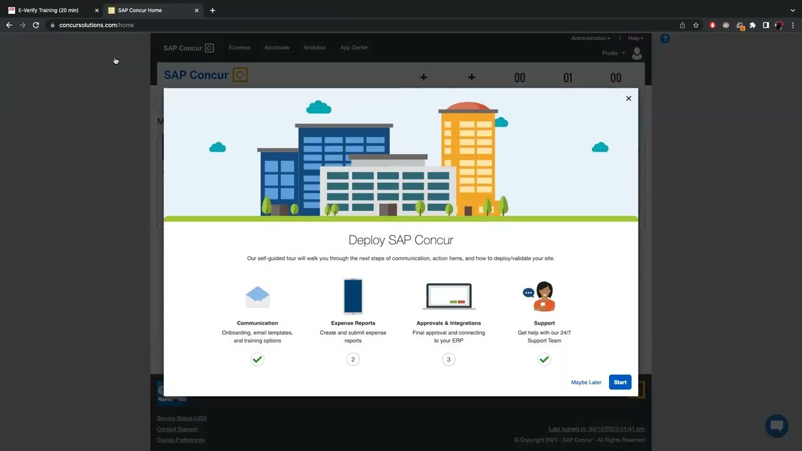Click the Communication envelope icon

point(258,296)
